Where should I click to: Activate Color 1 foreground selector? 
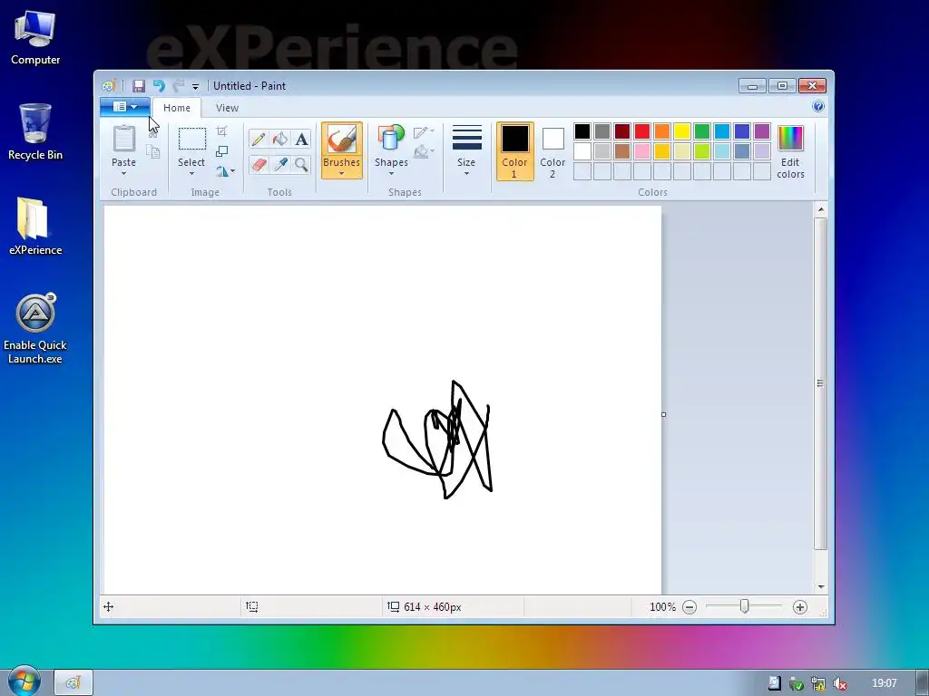[515, 151]
